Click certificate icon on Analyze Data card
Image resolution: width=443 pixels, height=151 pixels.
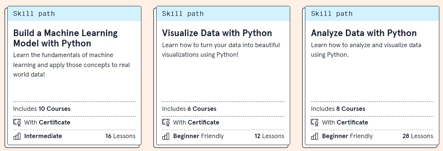tap(315, 122)
